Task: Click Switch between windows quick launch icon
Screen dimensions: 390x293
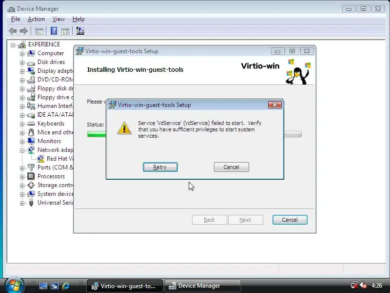Action: pos(55,286)
